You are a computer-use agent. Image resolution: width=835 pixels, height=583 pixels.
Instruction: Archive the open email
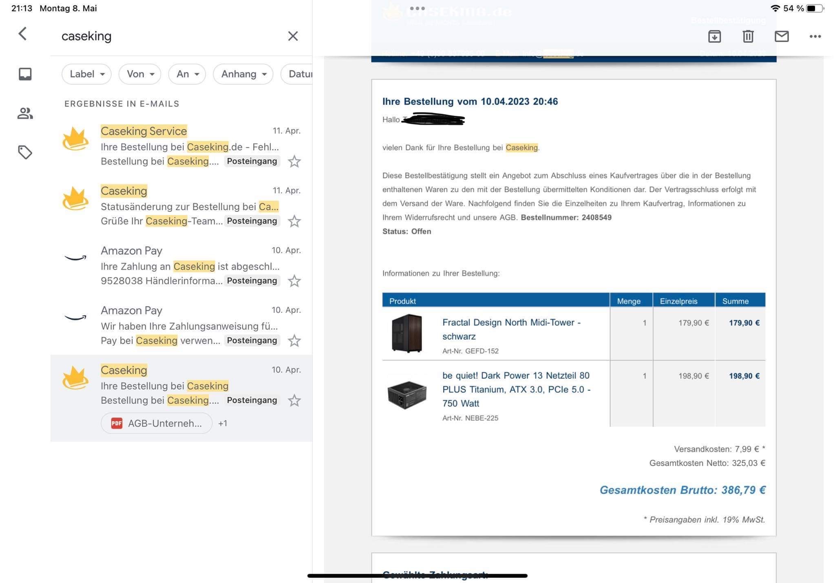714,37
